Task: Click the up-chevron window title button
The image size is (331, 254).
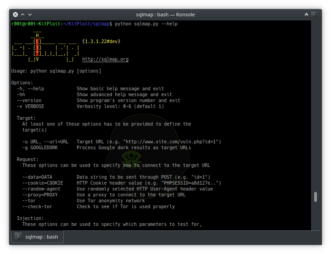Action: click(23, 15)
